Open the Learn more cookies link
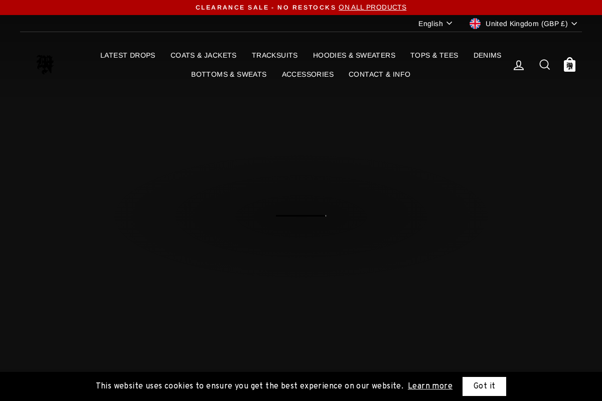 [x=430, y=386]
